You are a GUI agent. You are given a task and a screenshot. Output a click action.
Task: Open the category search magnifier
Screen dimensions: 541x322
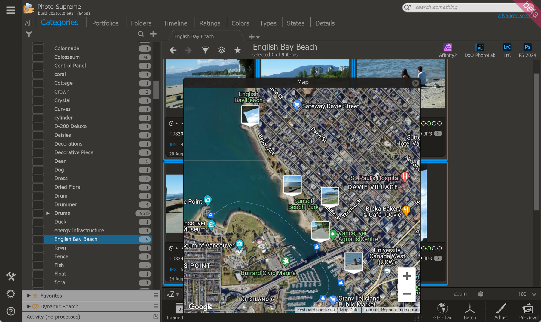(141, 34)
